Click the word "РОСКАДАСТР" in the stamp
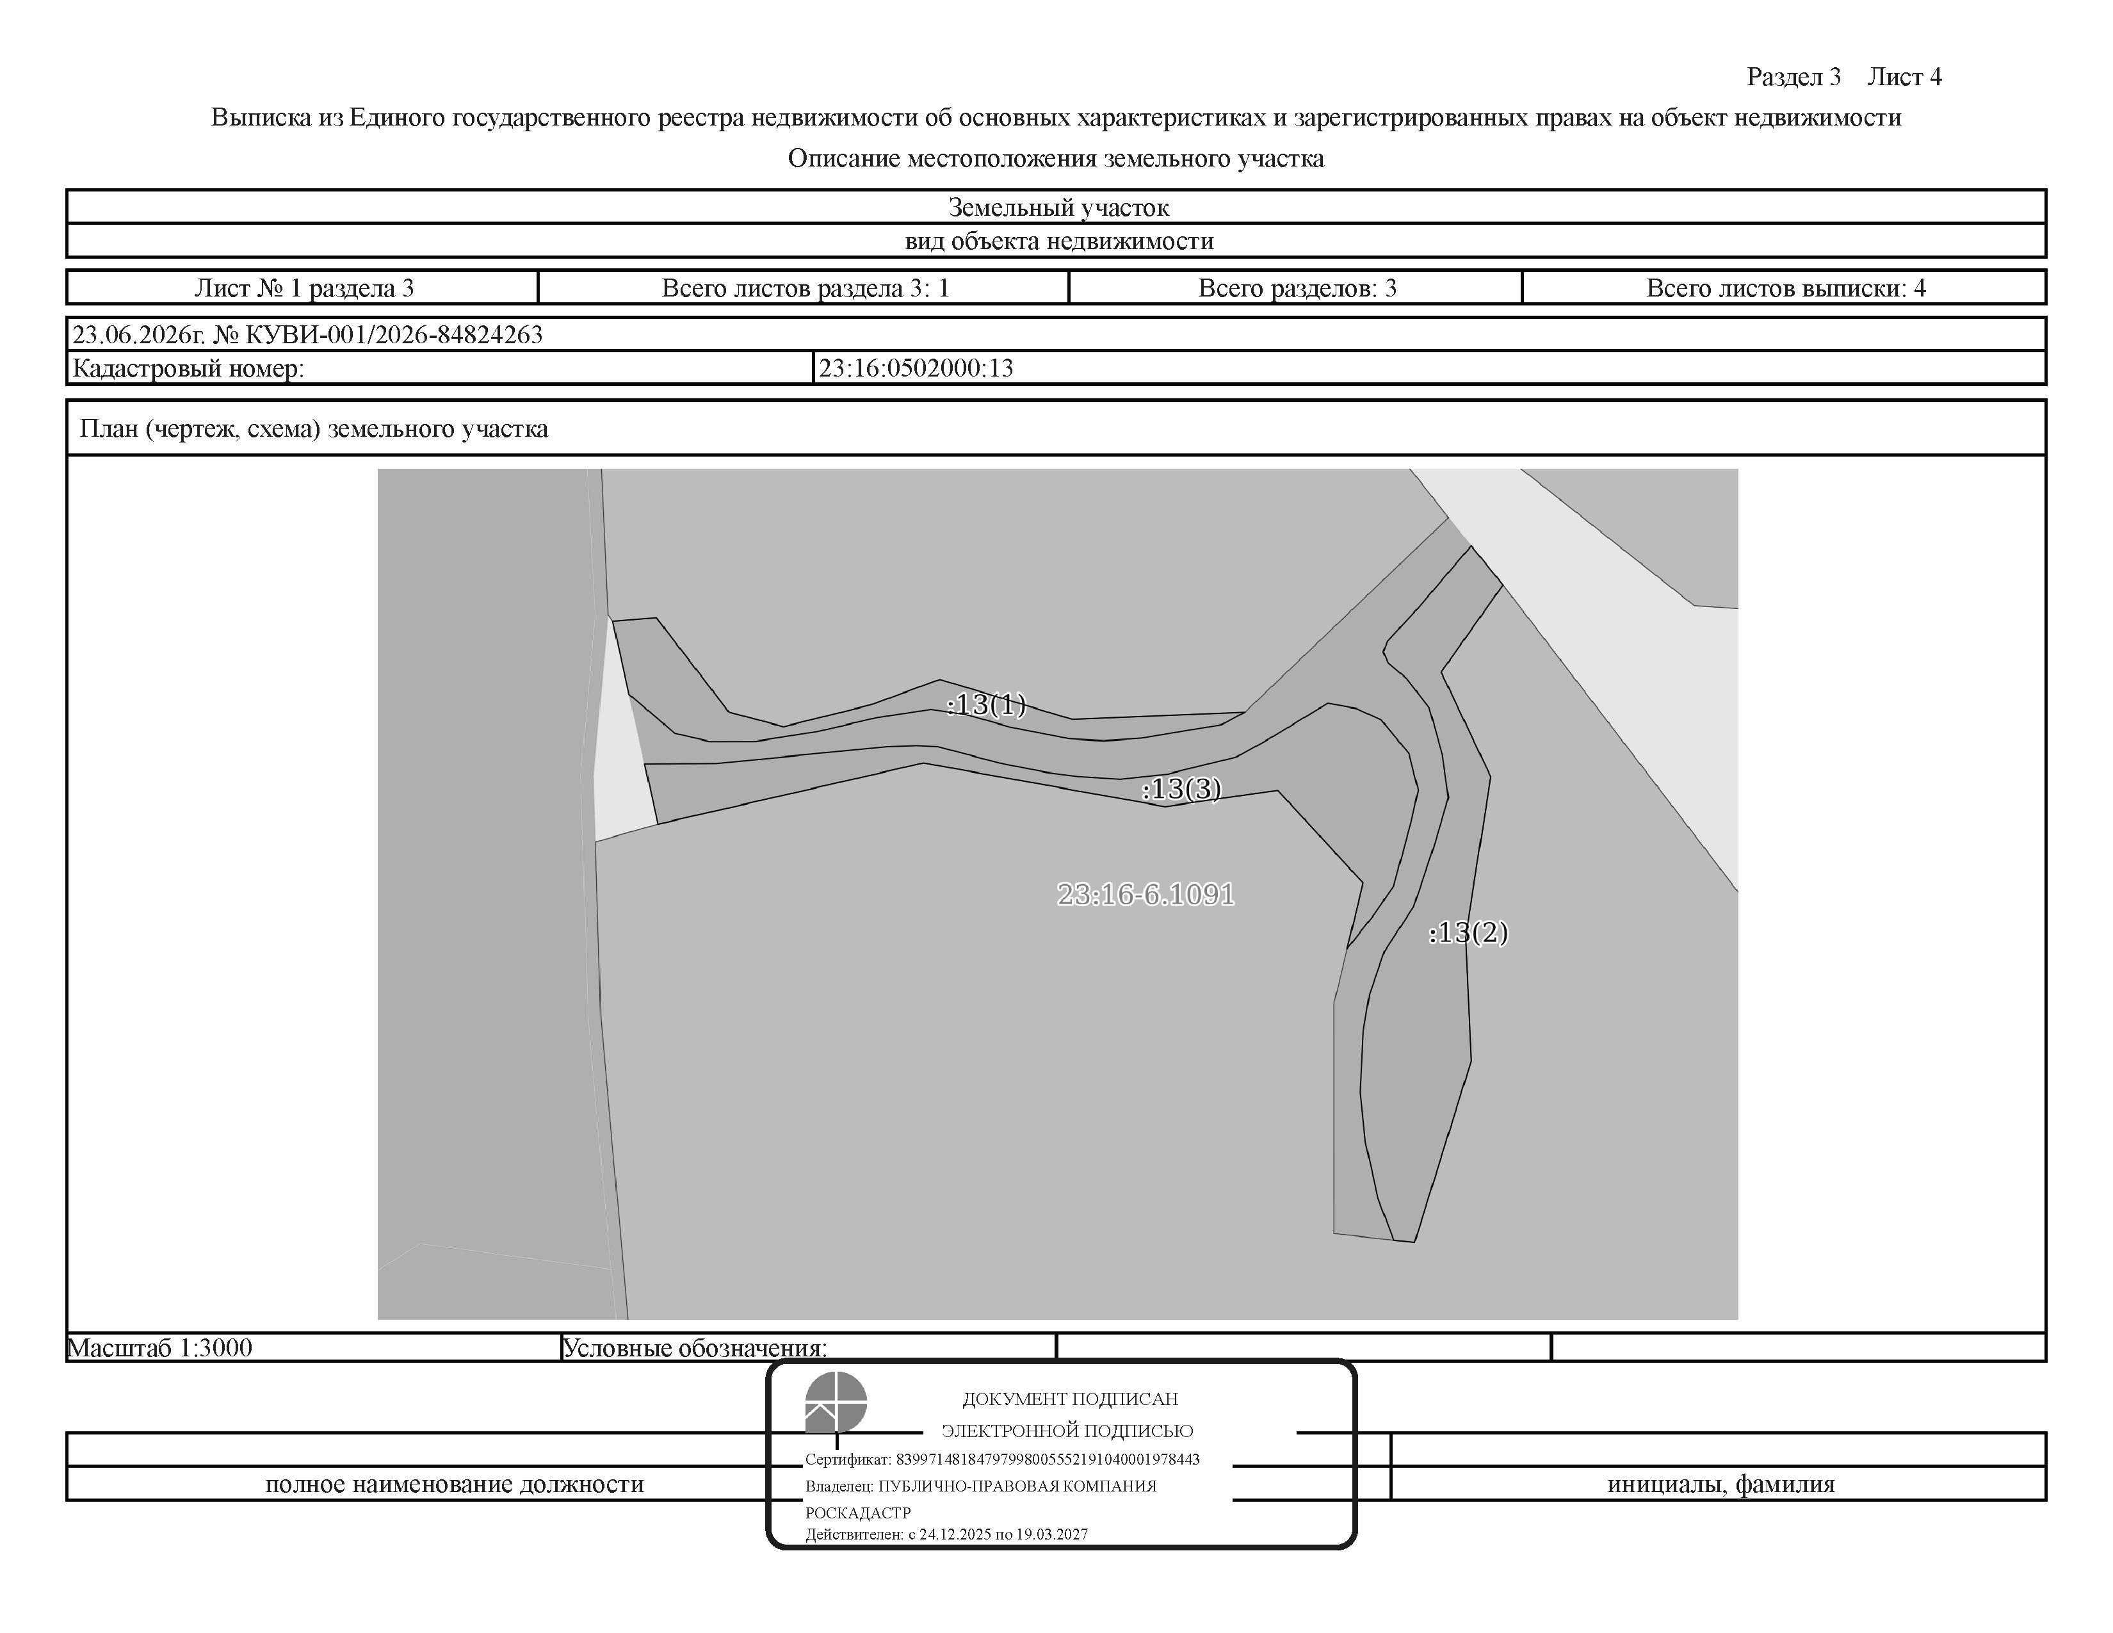 (858, 1513)
